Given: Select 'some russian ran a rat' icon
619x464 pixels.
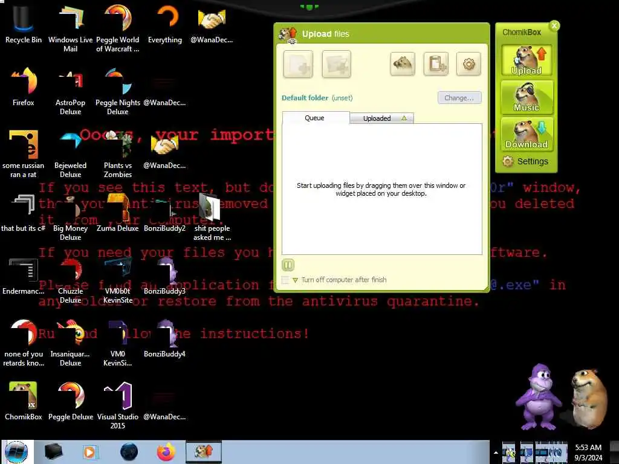Looking at the screenshot, I should pos(24,155).
